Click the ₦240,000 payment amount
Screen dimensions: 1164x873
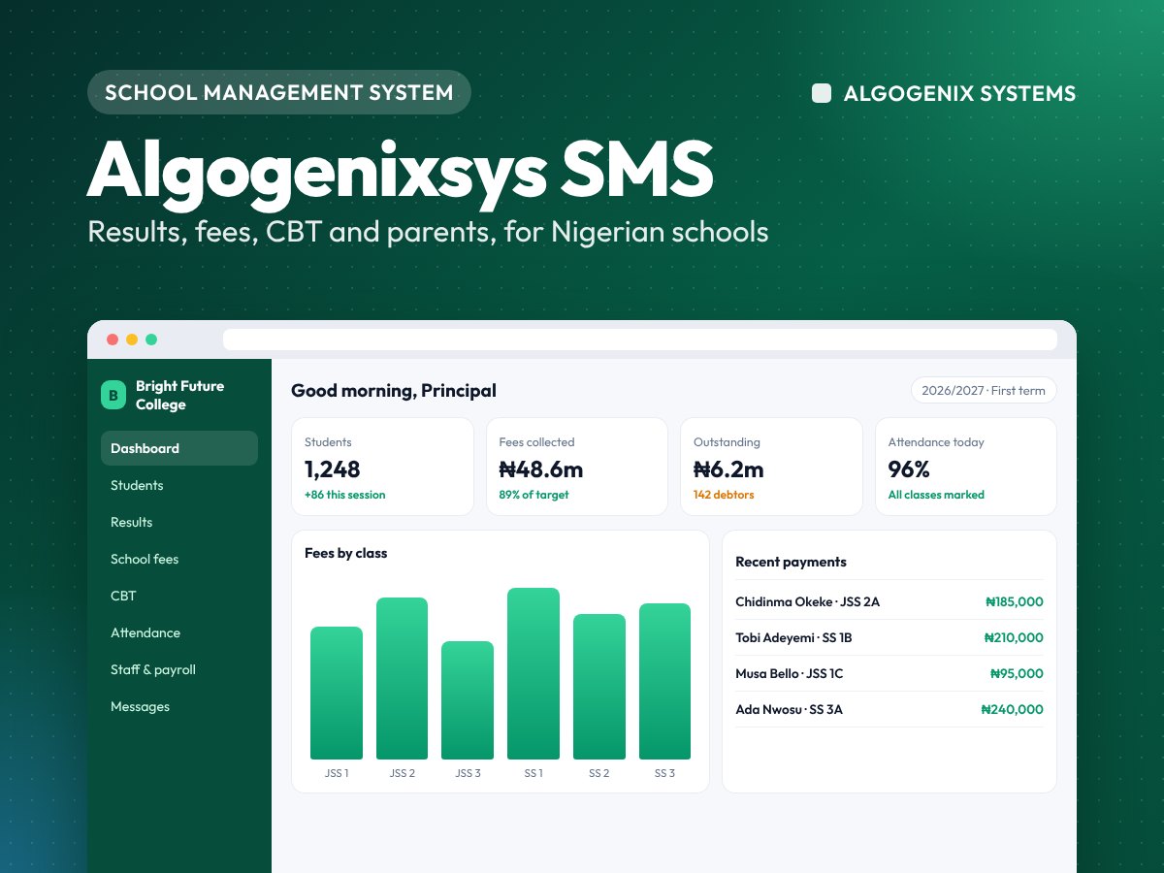pos(1013,709)
